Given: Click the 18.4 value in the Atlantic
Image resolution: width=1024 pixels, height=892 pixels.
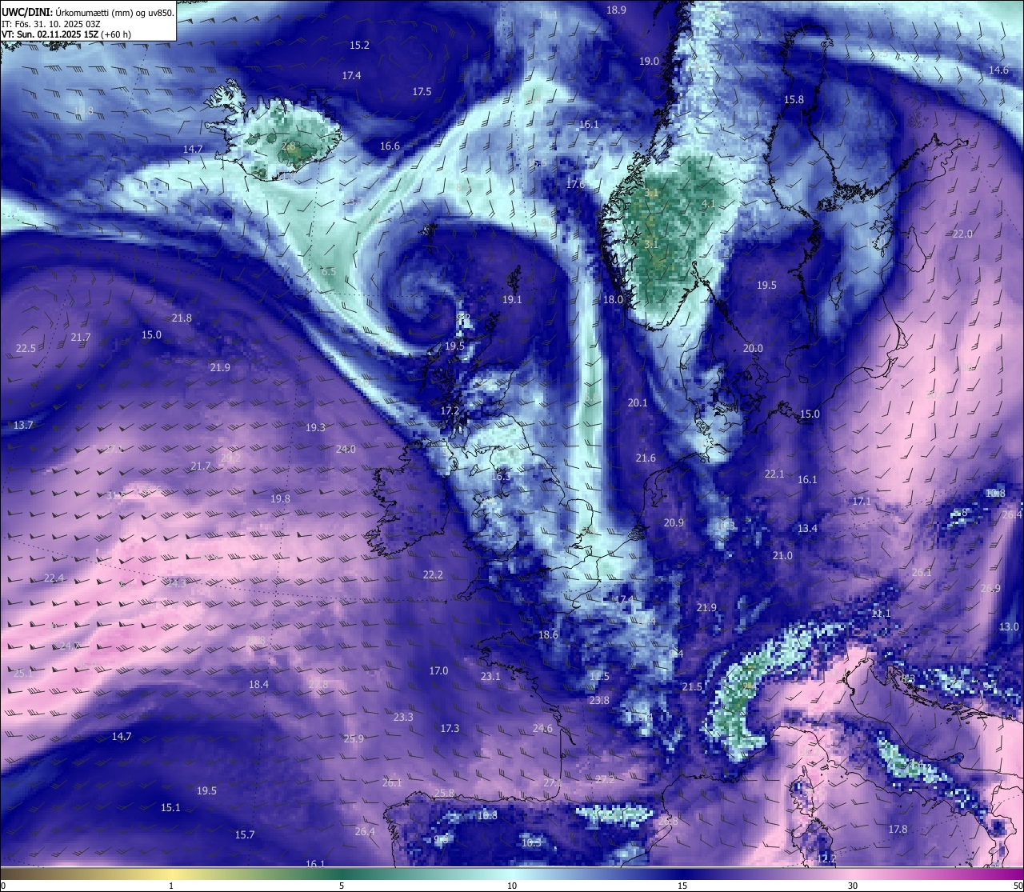Looking at the screenshot, I should click(x=258, y=685).
